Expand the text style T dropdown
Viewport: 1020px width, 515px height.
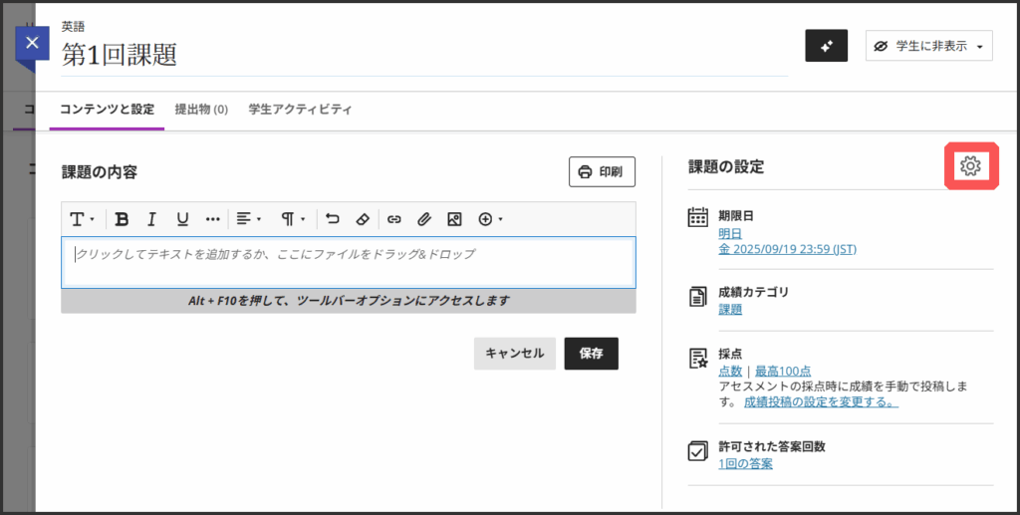click(82, 219)
